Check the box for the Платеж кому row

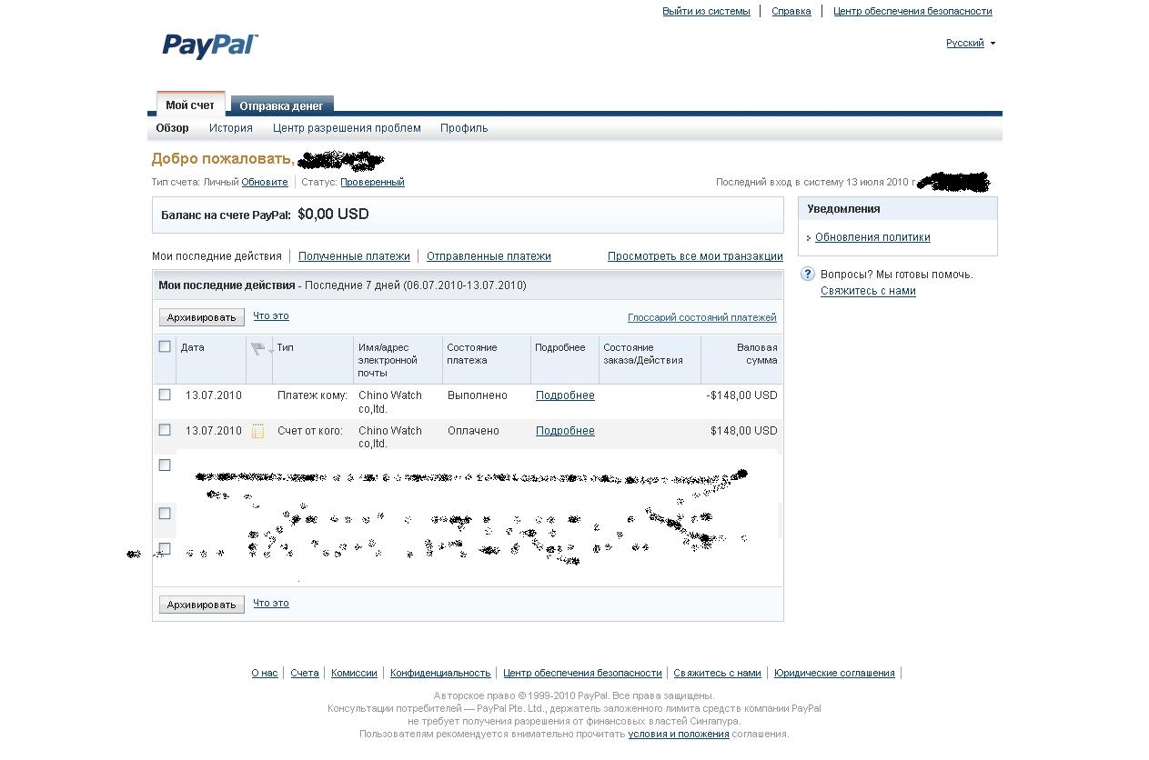tap(165, 395)
